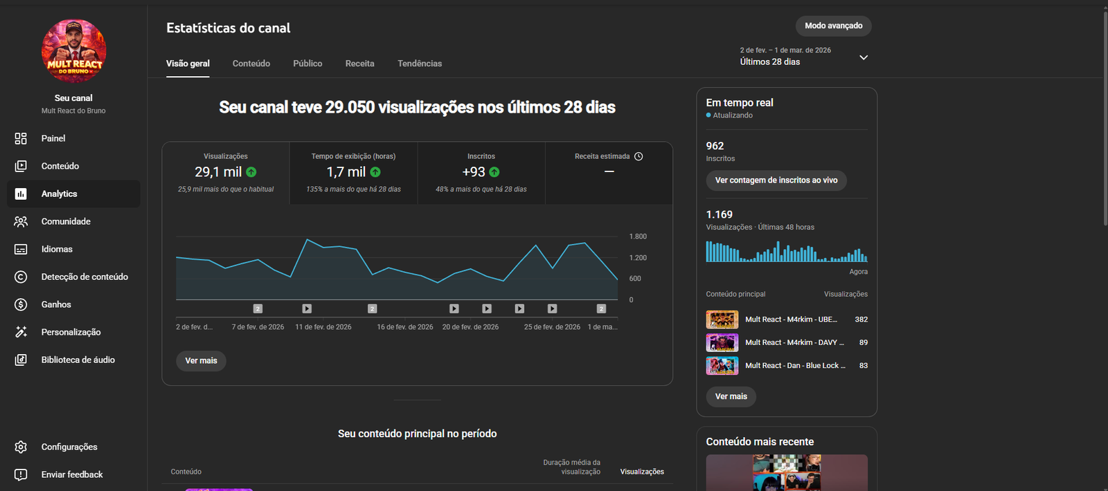
Task: Select the Idiomas subtitles icon
Action: 21,249
